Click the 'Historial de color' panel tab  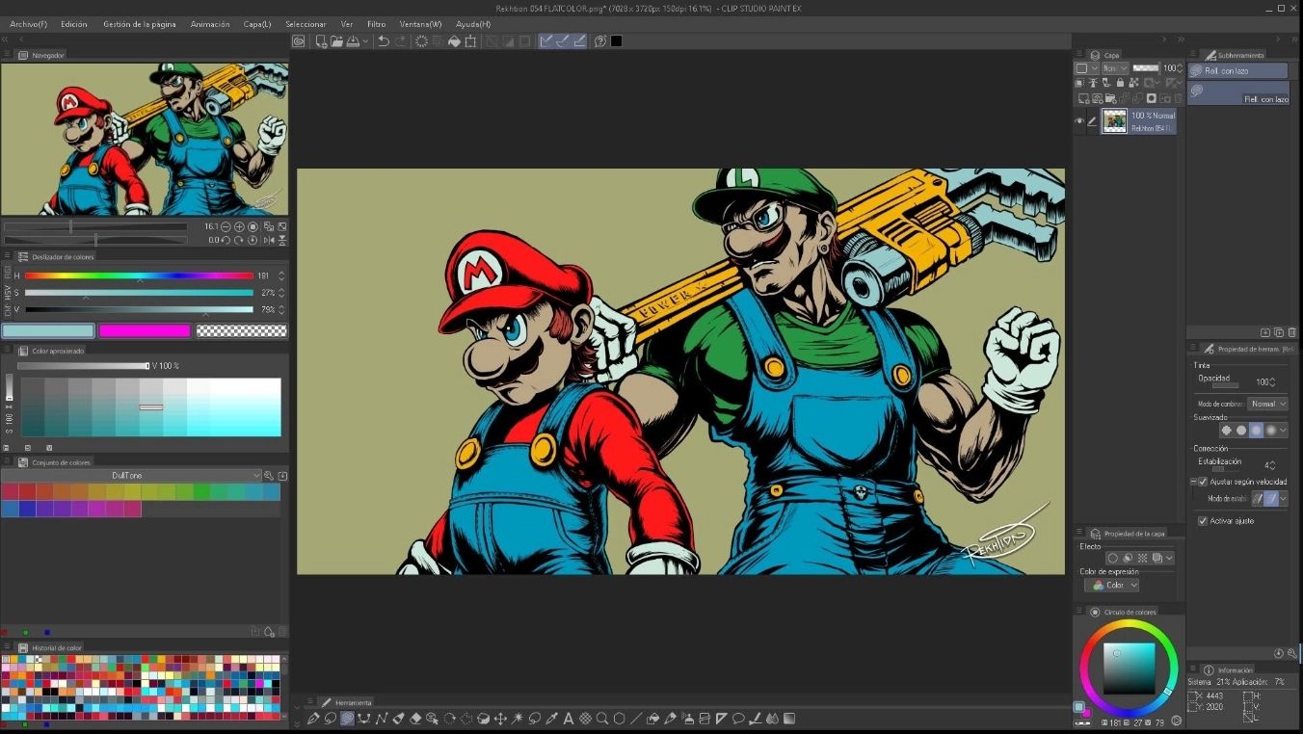click(50, 647)
